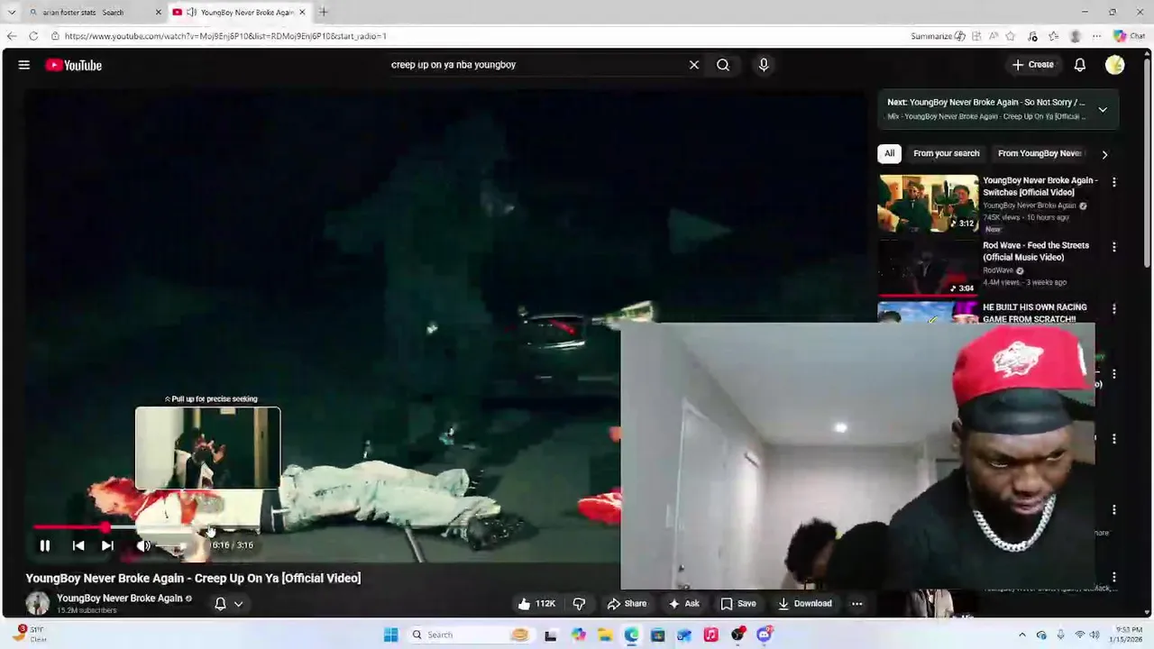This screenshot has width=1154, height=649.
Task: Dislike the video with thumbs down
Action: [579, 604]
